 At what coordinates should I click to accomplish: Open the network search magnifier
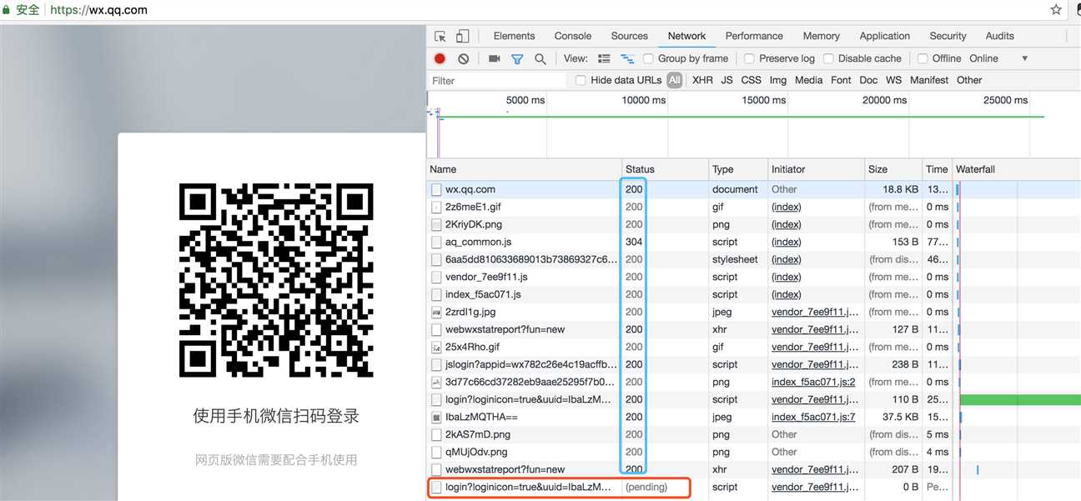[540, 59]
